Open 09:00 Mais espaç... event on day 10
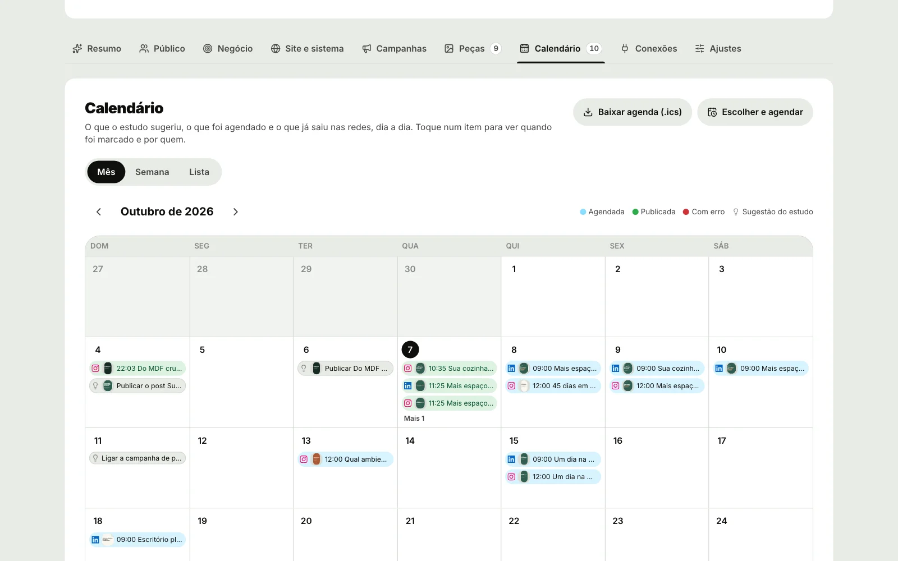 [x=760, y=369]
